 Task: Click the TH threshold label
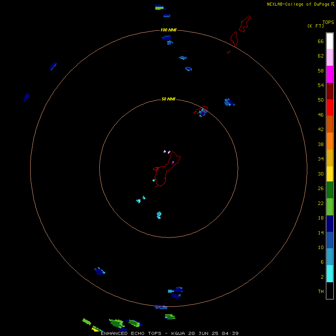click(321, 292)
